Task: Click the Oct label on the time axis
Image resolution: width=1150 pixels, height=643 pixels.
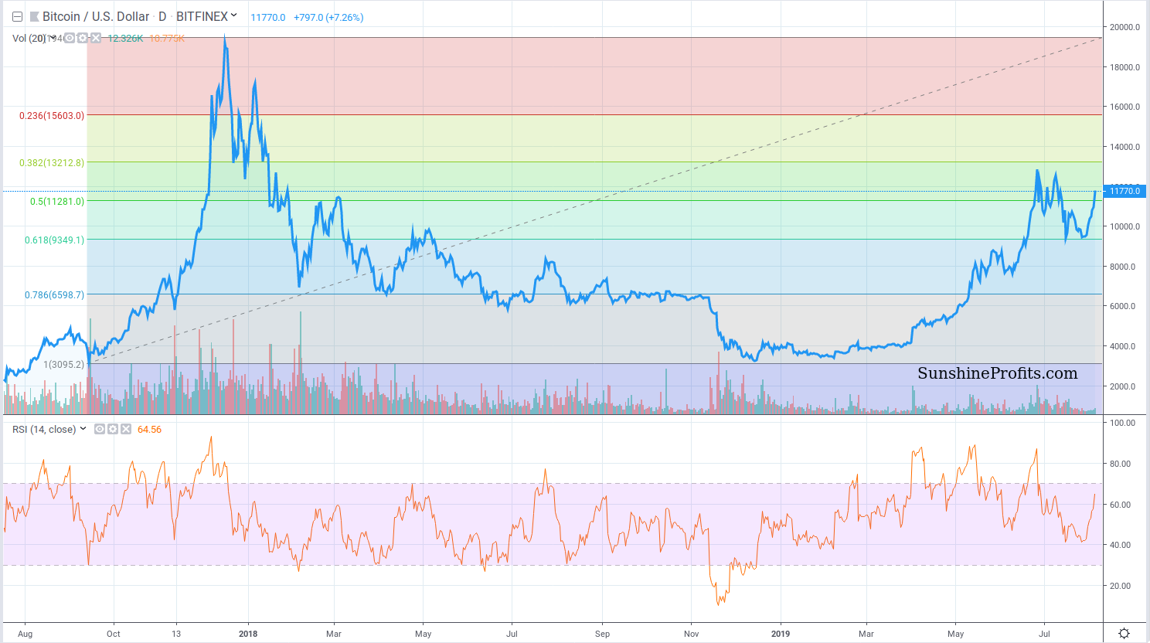Action: (114, 634)
